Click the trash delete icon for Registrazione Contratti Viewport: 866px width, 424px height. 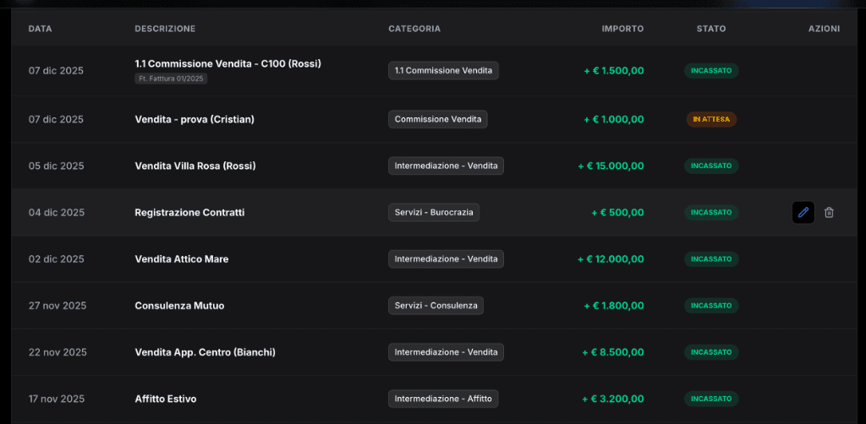pyautogui.click(x=829, y=213)
